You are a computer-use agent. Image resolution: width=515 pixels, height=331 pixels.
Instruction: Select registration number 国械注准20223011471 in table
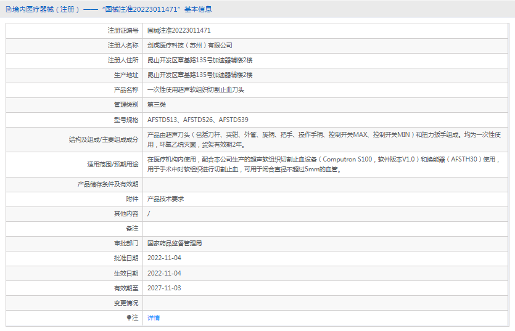point(179,31)
